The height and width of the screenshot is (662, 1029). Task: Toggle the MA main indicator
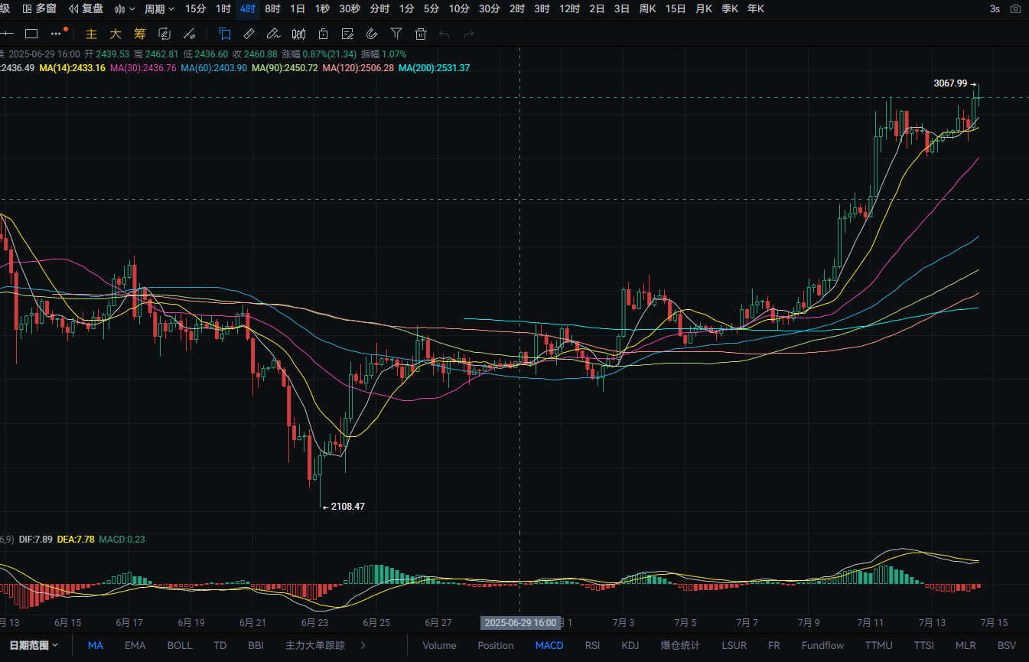pyautogui.click(x=95, y=645)
